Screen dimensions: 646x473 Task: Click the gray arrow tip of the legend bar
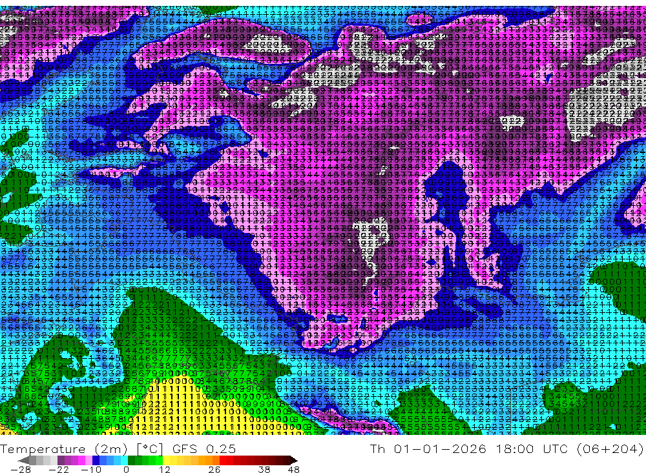(x=23, y=461)
